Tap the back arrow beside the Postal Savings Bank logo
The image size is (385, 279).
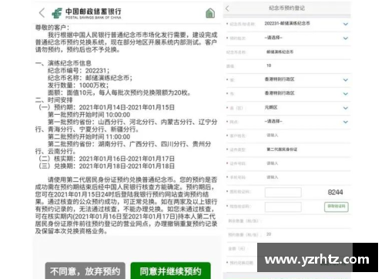click(x=42, y=12)
